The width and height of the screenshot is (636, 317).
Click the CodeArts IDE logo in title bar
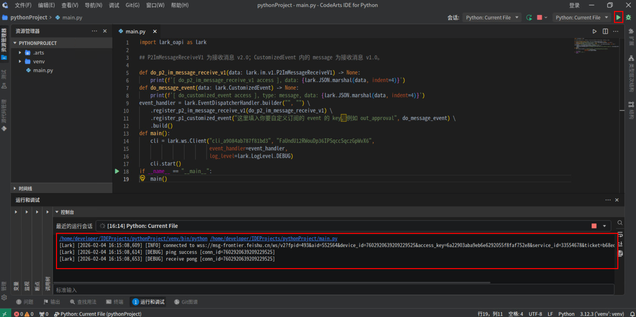[5, 5]
